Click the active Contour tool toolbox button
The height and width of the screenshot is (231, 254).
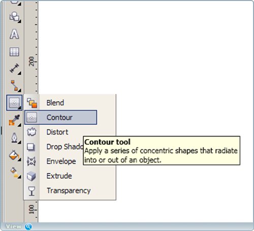pos(14,103)
